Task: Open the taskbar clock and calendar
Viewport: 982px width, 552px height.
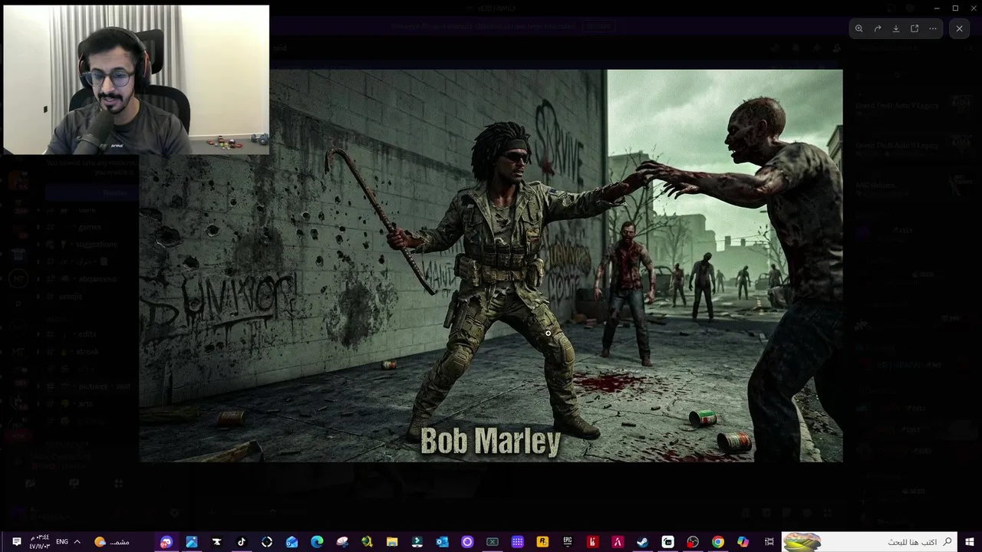Action: click(x=40, y=542)
